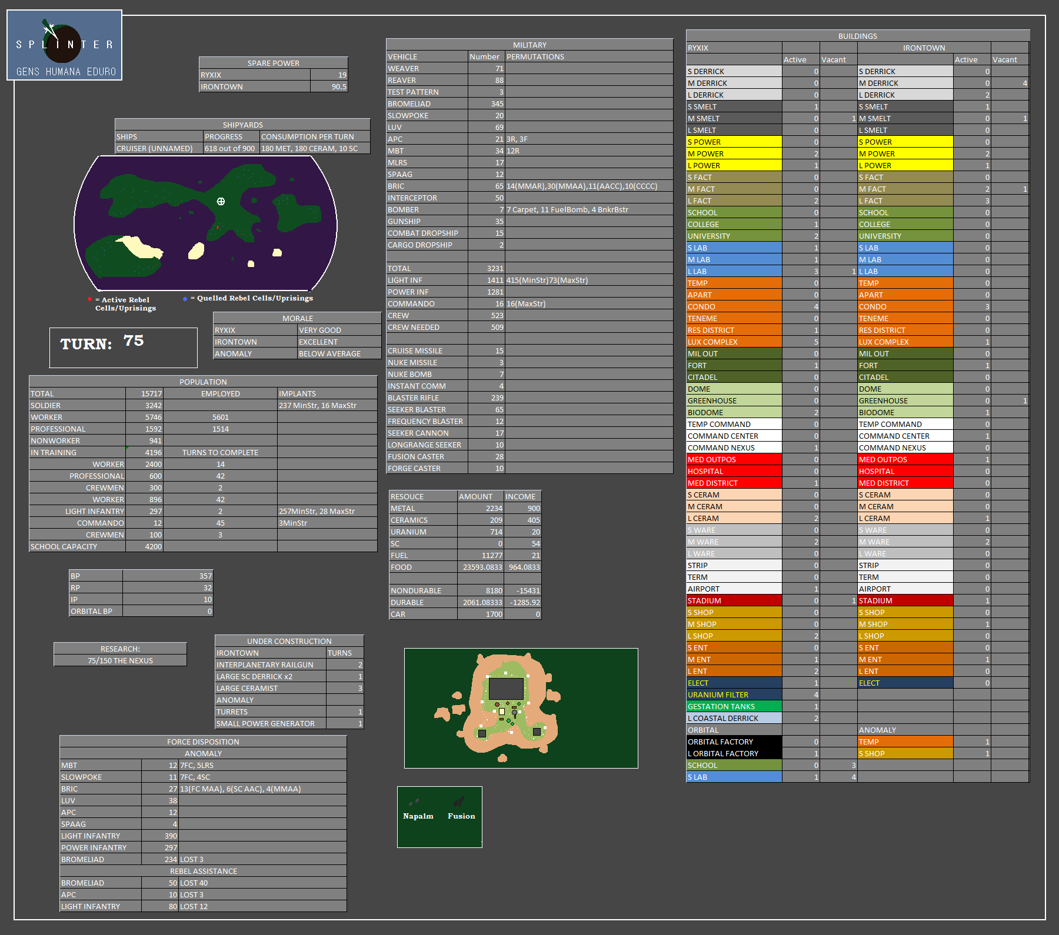Select the BUILDINGS table header
The height and width of the screenshot is (935, 1059).
[857, 36]
